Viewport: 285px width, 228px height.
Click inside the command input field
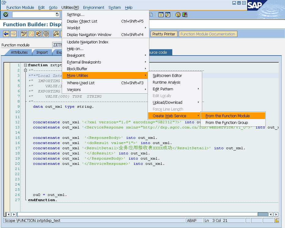tap(34, 15)
